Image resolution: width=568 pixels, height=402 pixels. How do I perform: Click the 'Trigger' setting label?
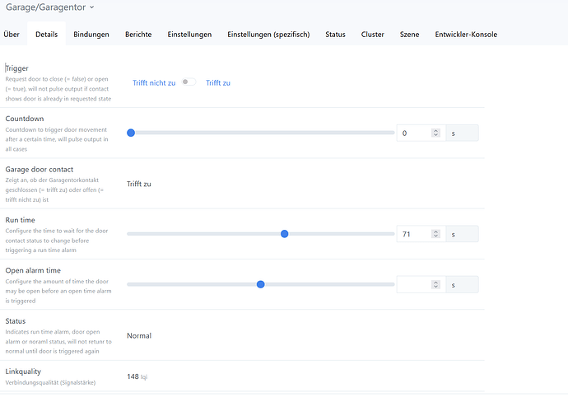coord(16,68)
